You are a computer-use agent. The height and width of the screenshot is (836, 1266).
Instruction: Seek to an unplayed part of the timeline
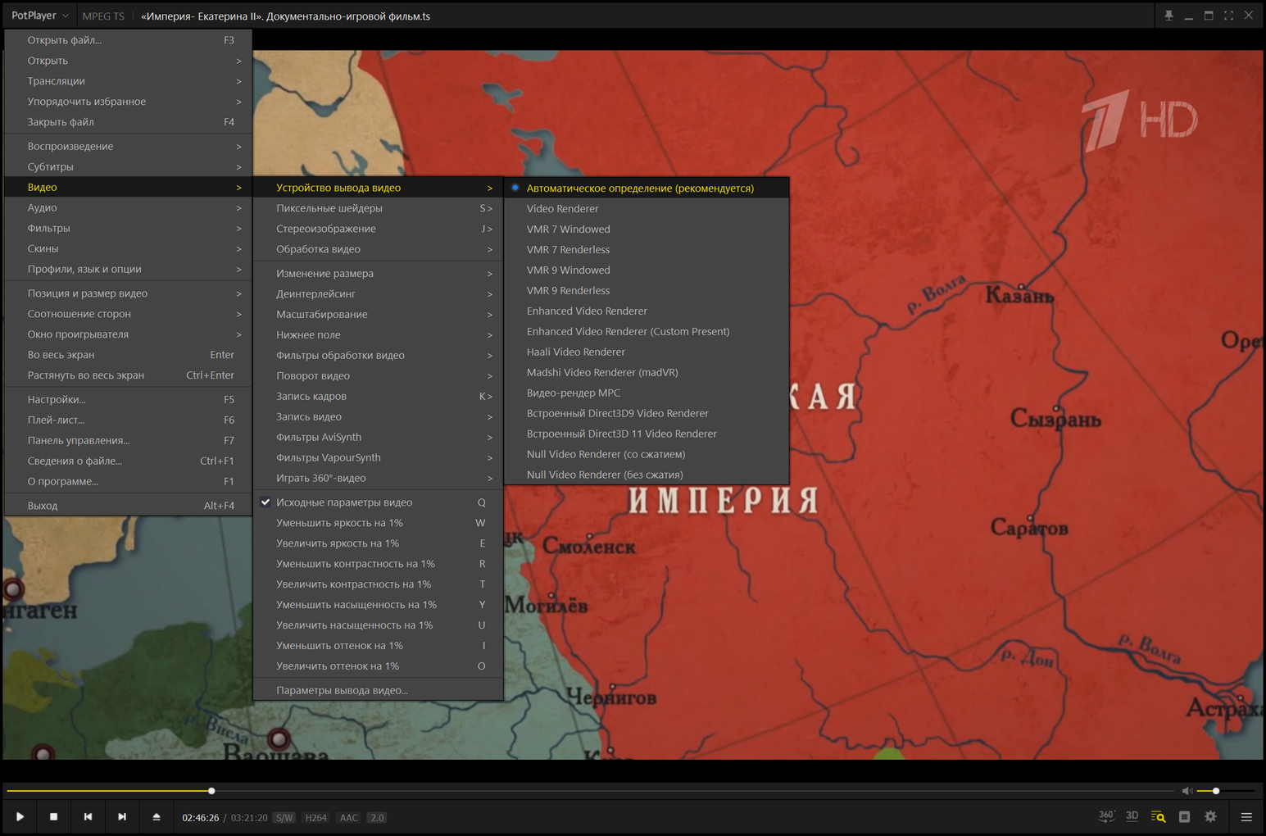pyautogui.click(x=695, y=791)
